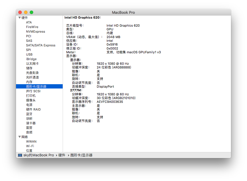
Task: Click the yellow minimize window button
Action: (x=26, y=12)
